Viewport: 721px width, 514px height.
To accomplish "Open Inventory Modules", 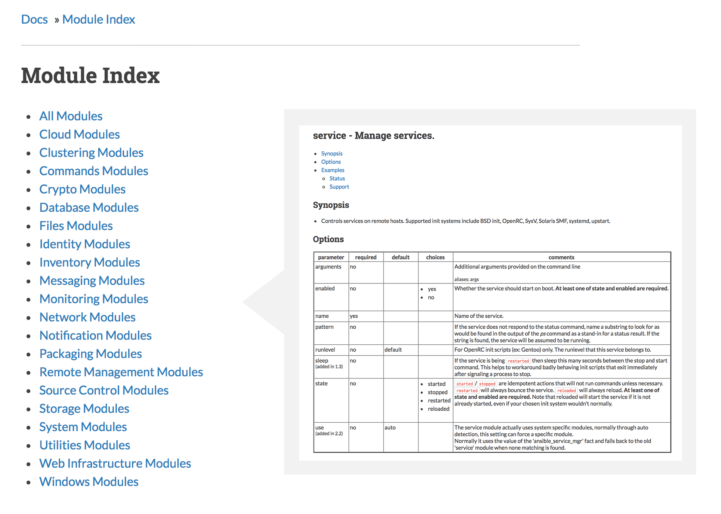I will pyautogui.click(x=89, y=262).
